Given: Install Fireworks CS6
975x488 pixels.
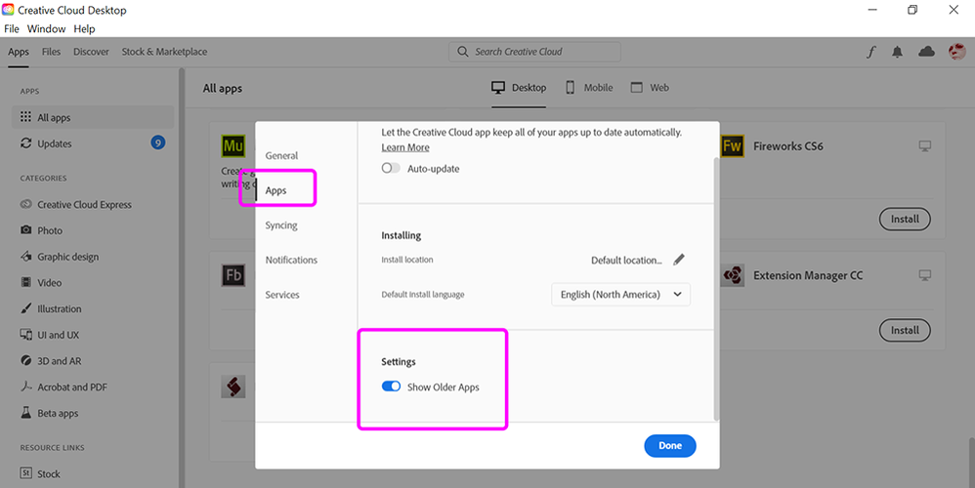Looking at the screenshot, I should [905, 220].
